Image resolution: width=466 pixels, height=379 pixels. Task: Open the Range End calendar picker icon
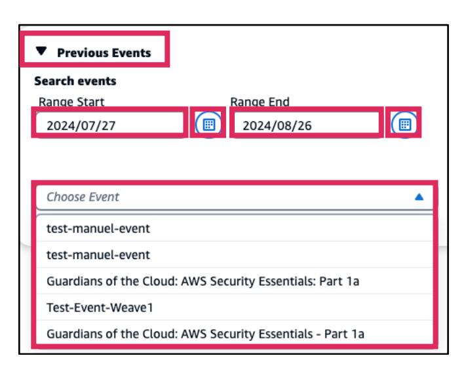(405, 124)
